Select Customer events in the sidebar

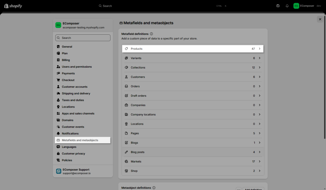82,127
